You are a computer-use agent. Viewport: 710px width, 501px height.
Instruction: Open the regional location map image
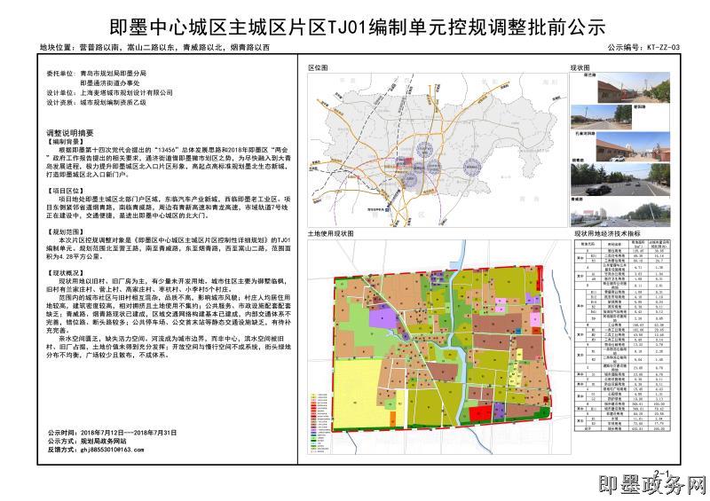click(x=438, y=150)
